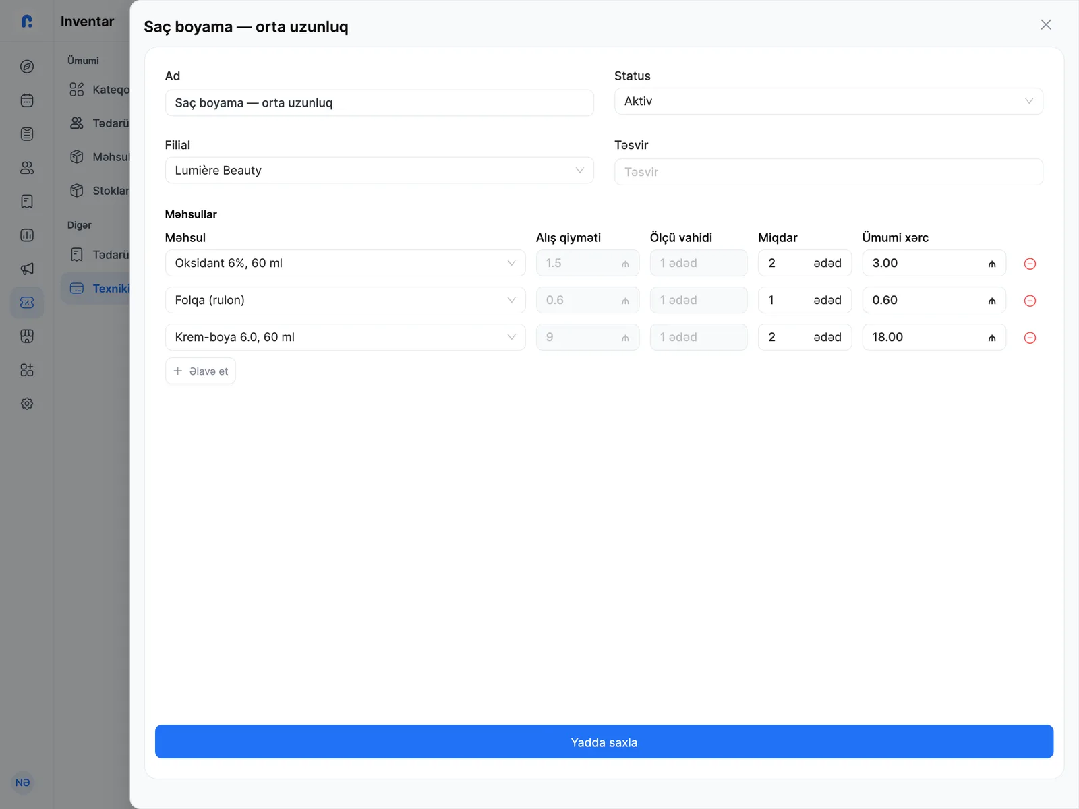Open the checklist icon in sidebar

pos(27,134)
